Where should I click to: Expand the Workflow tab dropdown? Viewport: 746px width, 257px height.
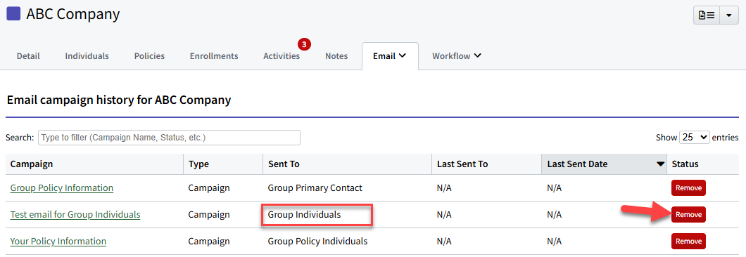click(457, 56)
